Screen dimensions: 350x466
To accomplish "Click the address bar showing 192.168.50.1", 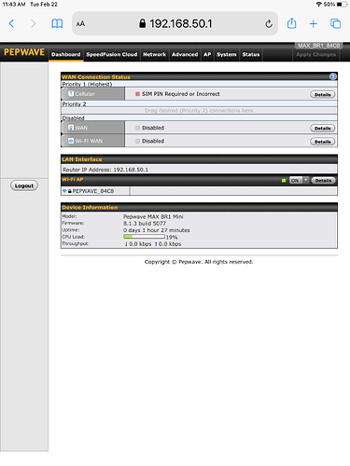I will [x=175, y=23].
